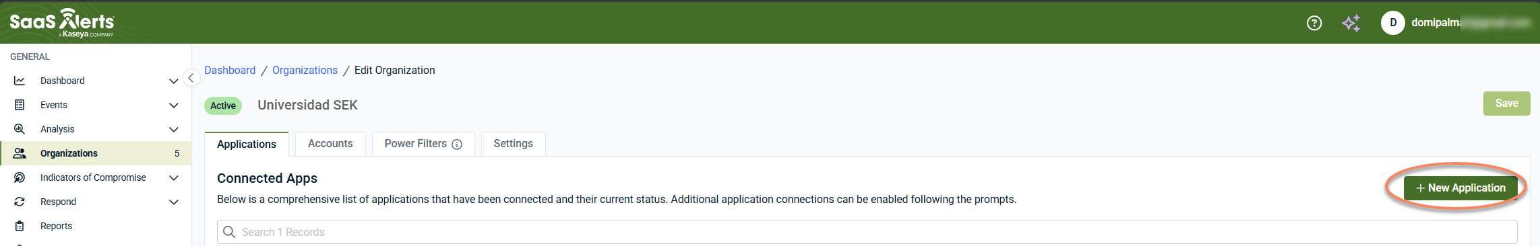Click the SaaS Alerts logo
Viewport: 1540px width, 246px height.
point(62,23)
